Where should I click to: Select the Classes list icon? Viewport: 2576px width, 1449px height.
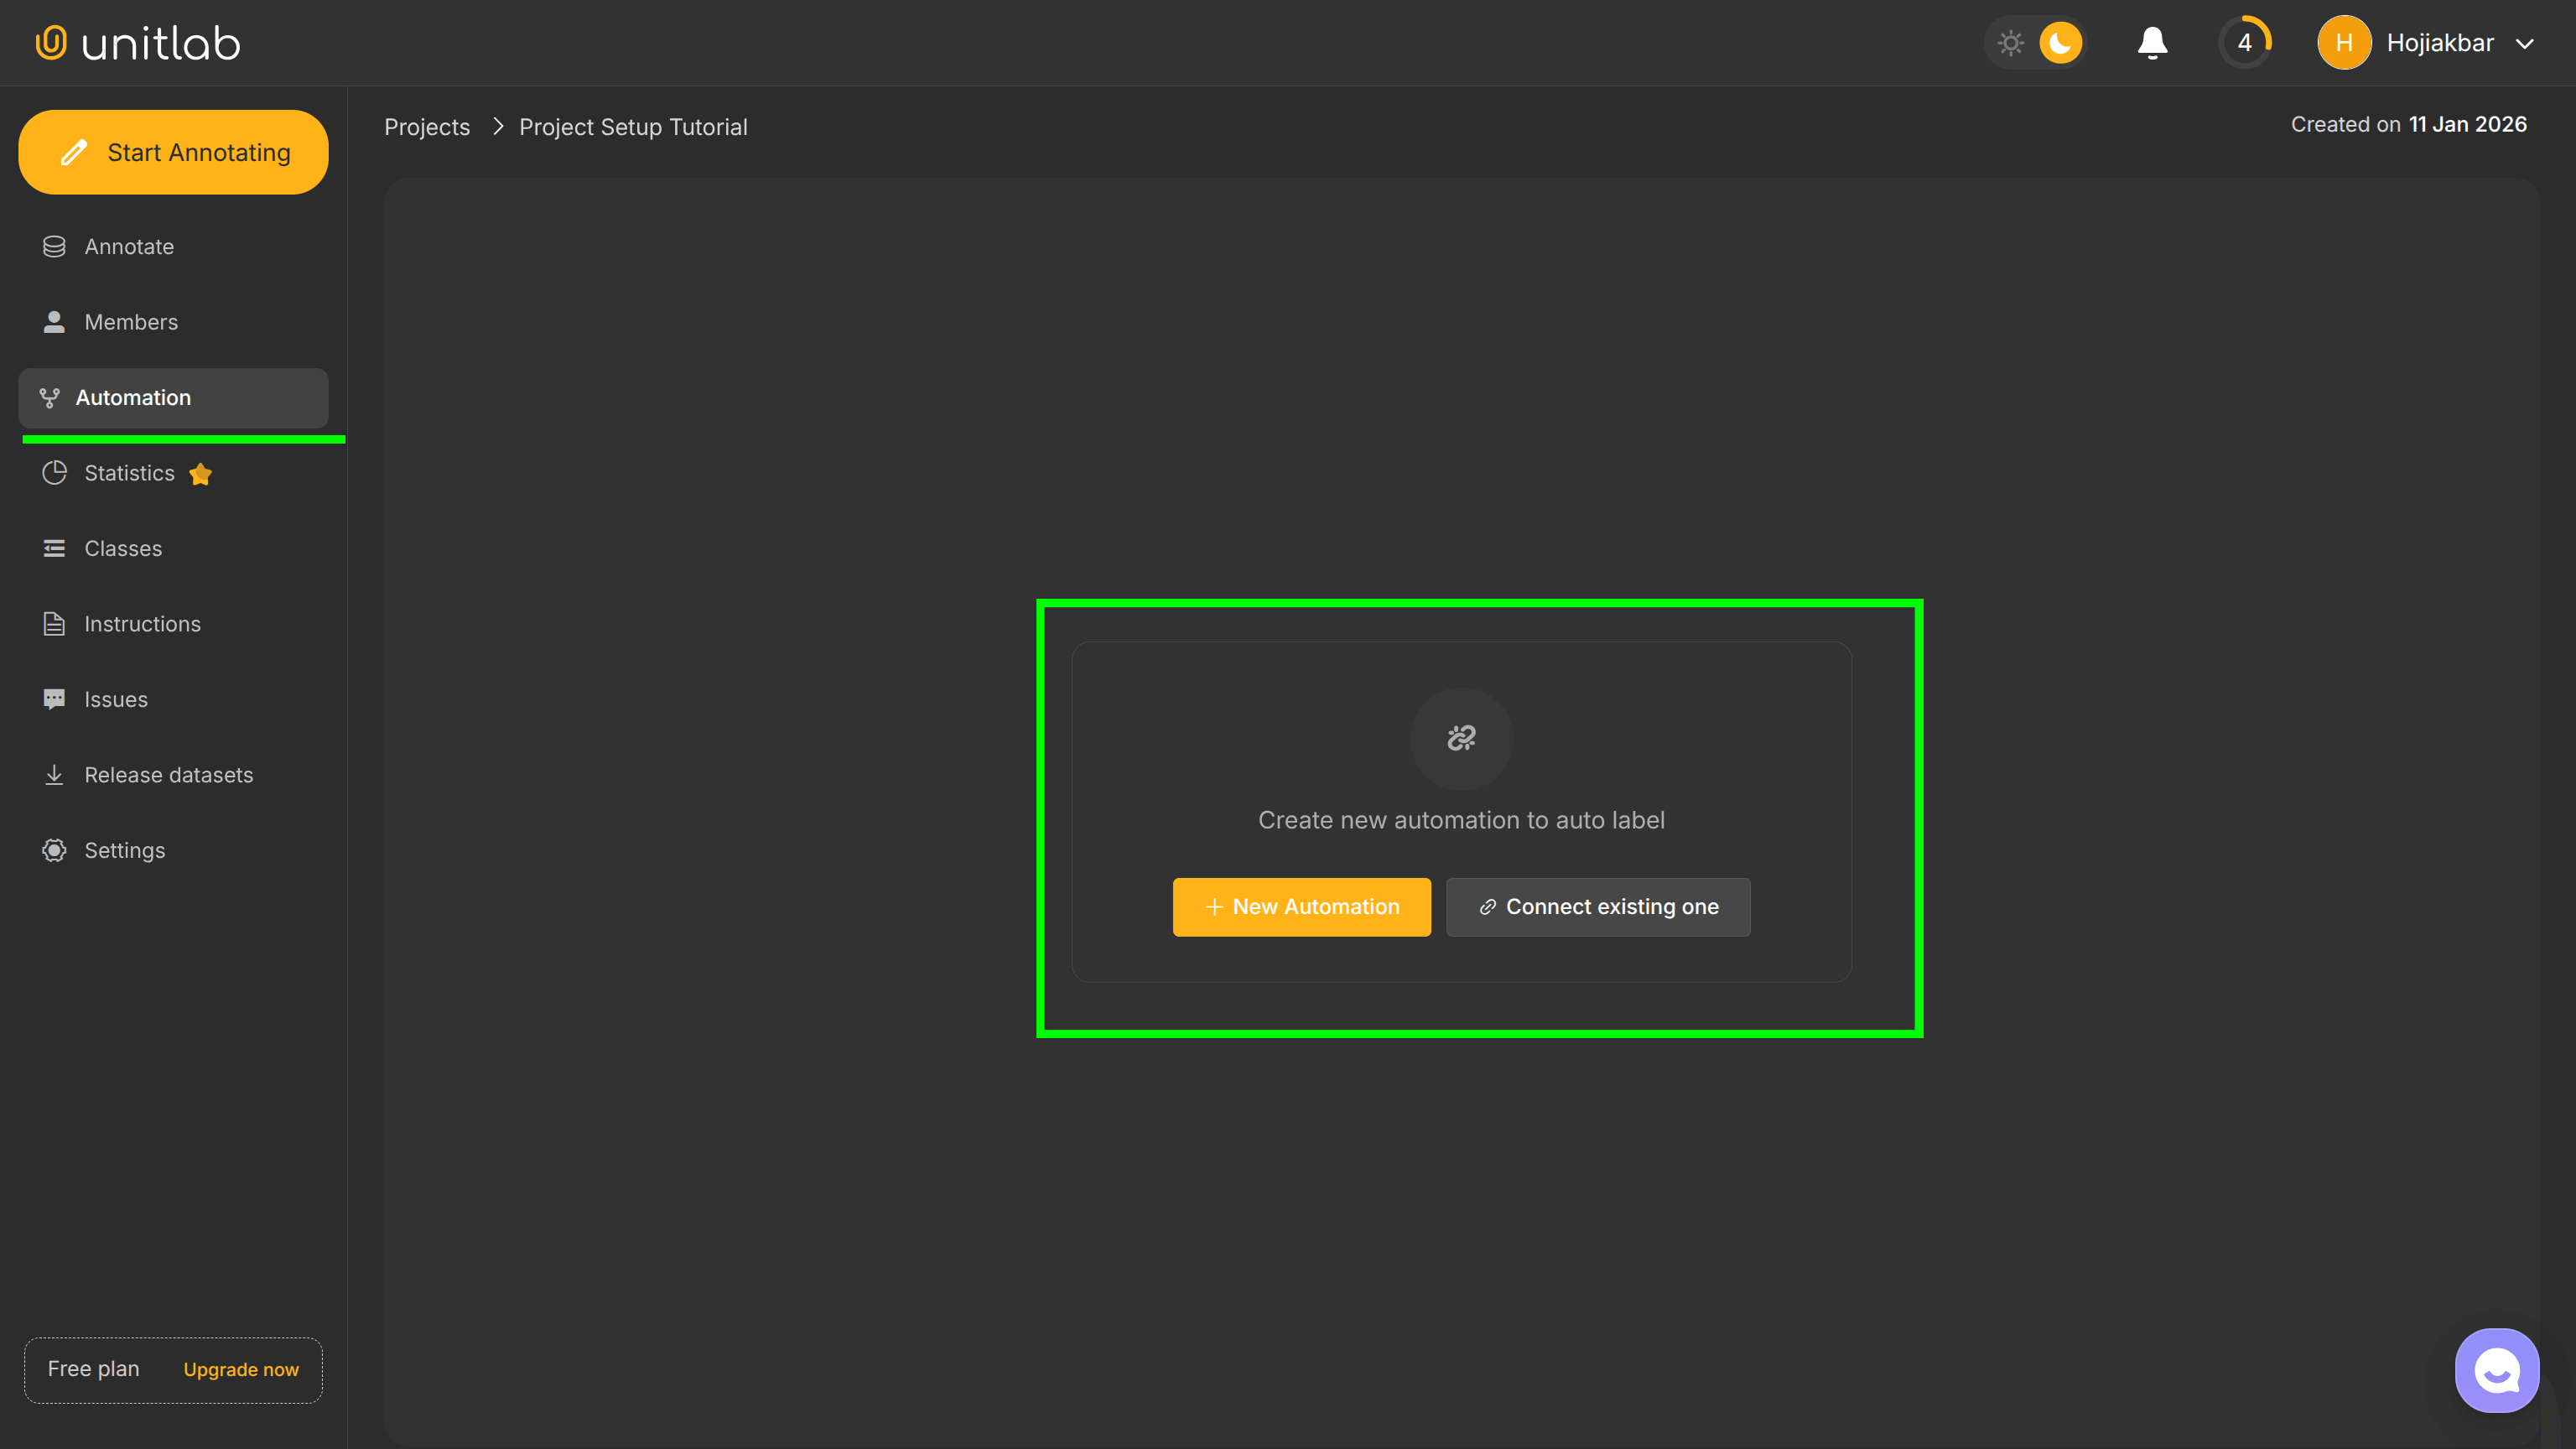tap(55, 548)
